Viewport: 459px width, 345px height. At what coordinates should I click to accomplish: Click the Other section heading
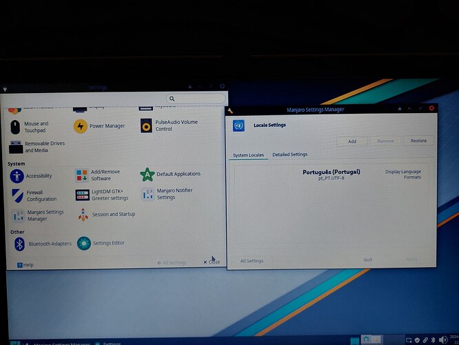coord(17,232)
